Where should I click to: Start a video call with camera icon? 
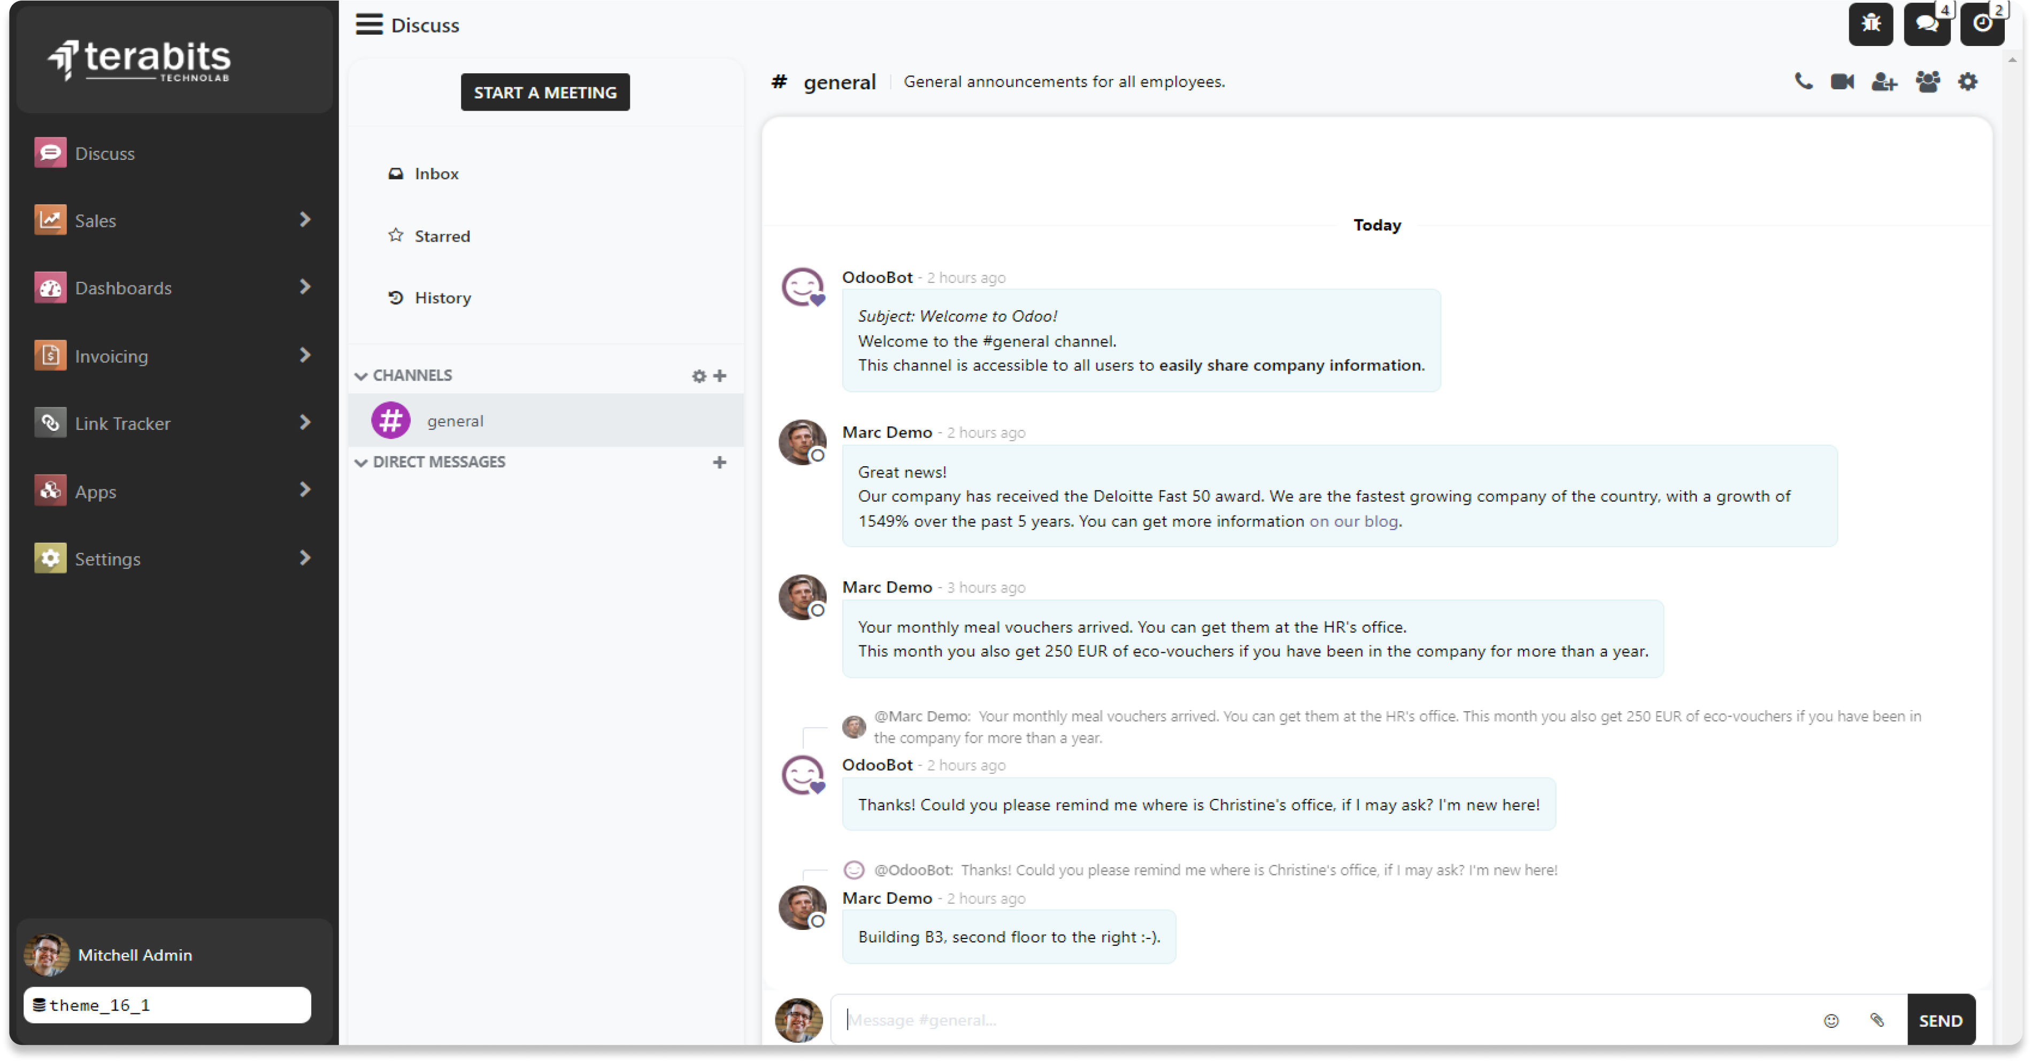pos(1843,81)
